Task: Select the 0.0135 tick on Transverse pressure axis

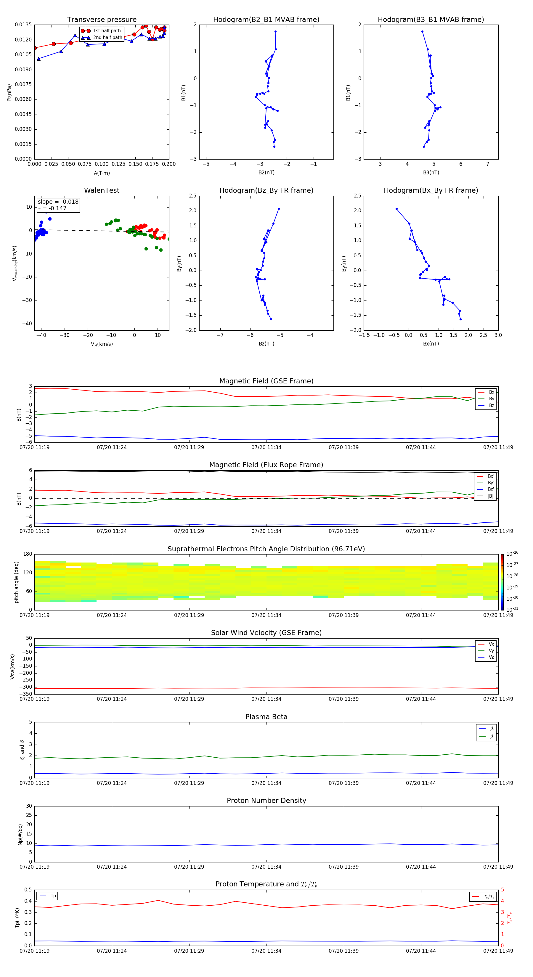Action: (x=23, y=25)
